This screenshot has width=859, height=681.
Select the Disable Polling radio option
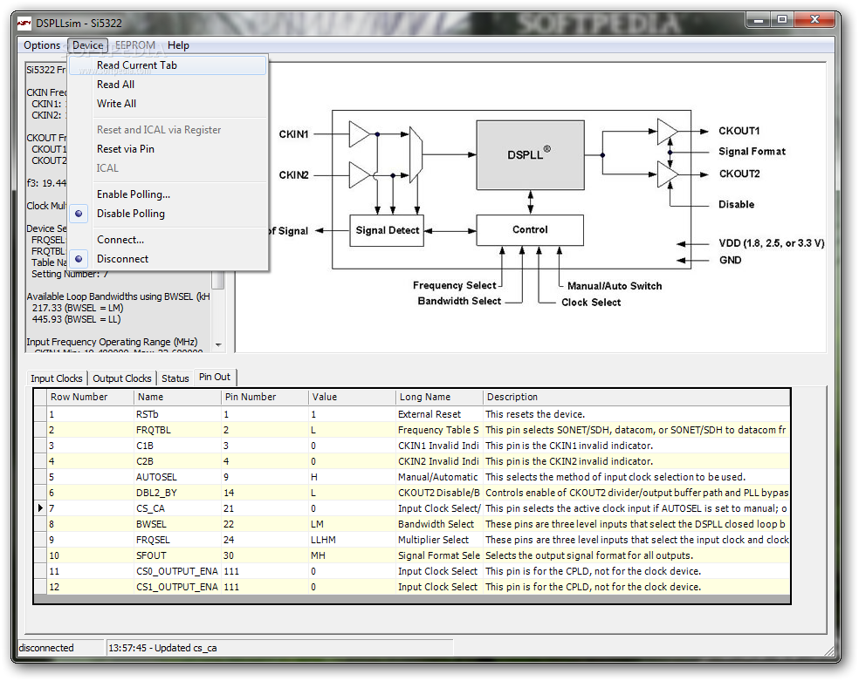coord(168,214)
